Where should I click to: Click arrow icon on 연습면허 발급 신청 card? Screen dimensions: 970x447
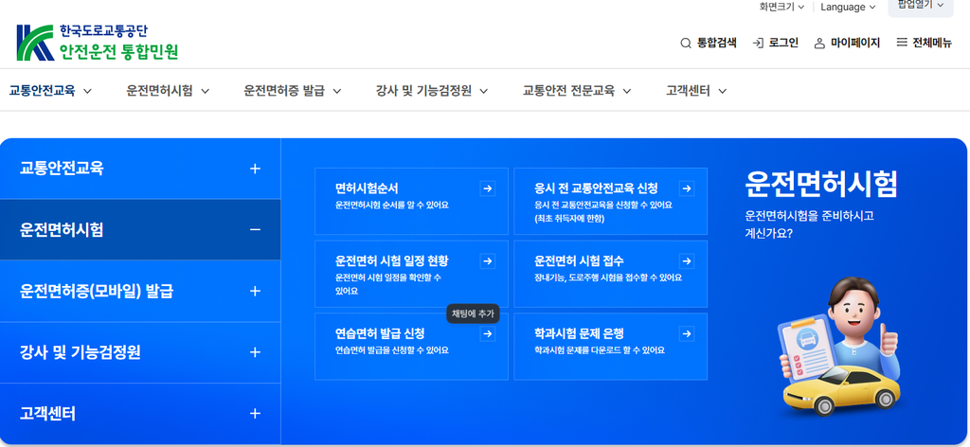[488, 334]
